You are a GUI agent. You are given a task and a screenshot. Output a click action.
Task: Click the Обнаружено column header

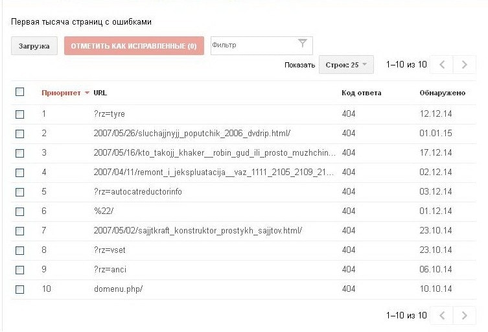(x=442, y=93)
